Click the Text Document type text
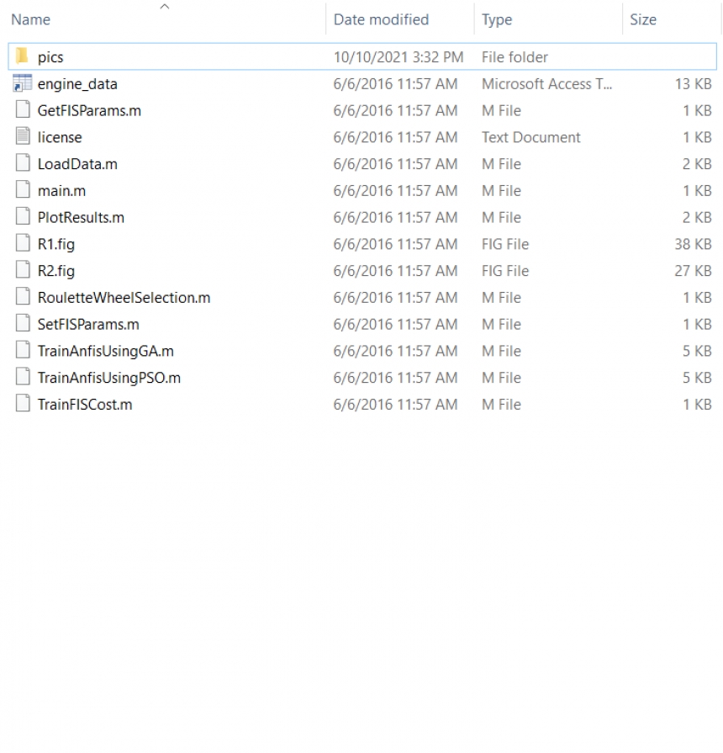723x753 pixels. (530, 137)
